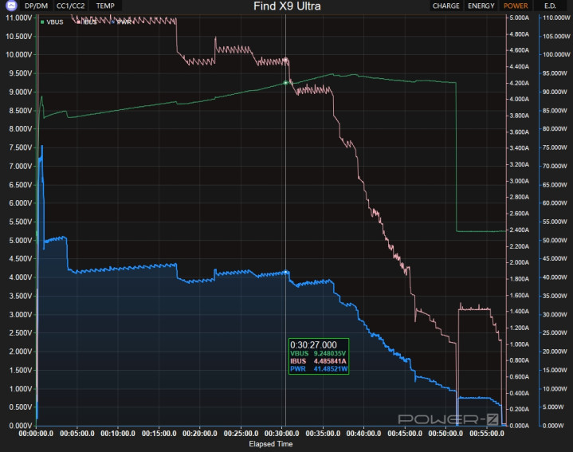The width and height of the screenshot is (573, 452).
Task: Click the 9.000V voltage axis label
Action: (x=21, y=92)
